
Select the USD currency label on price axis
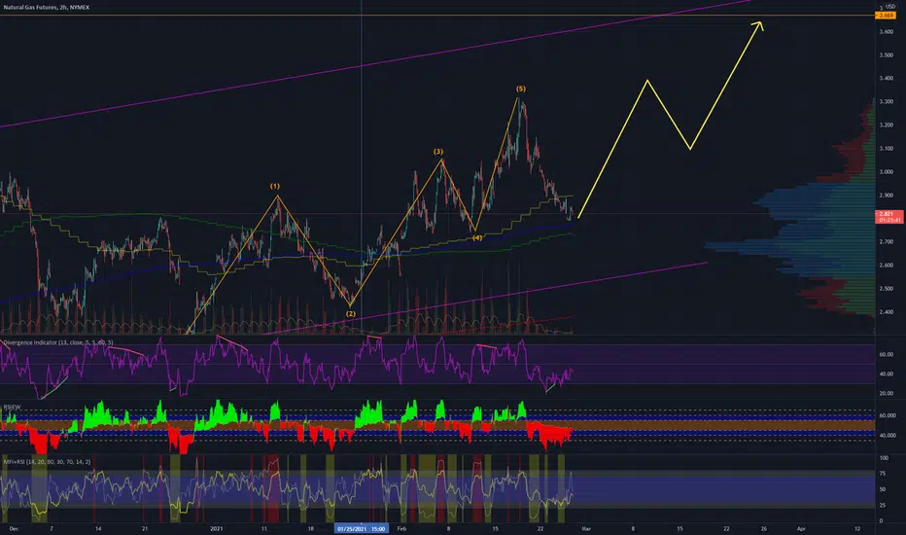tap(890, 7)
